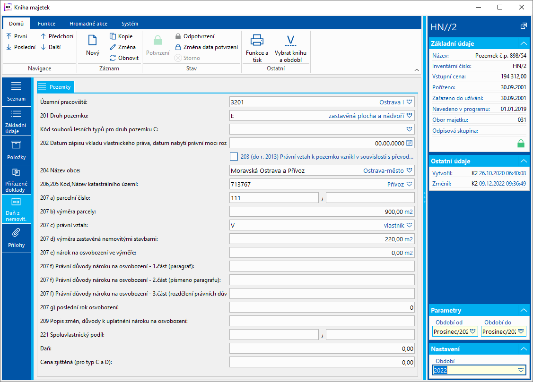This screenshot has width=533, height=382.
Task: Collapse the Ostatní údaje section
Action: 523,161
